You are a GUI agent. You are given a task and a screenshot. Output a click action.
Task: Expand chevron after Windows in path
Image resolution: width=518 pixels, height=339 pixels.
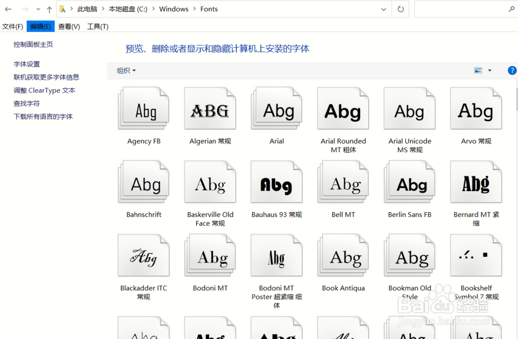(194, 9)
